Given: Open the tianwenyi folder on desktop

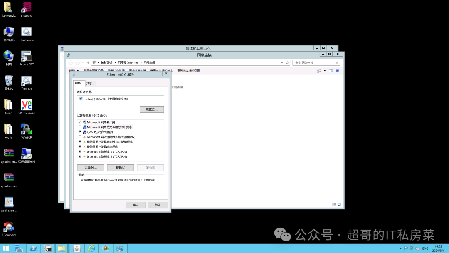Looking at the screenshot, I should [9, 9].
